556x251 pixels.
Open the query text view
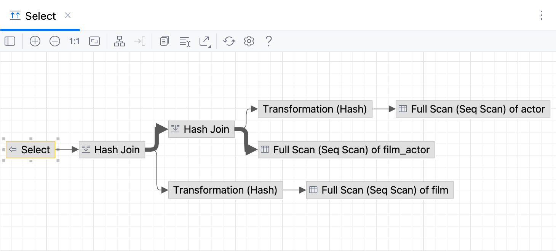[x=185, y=41]
